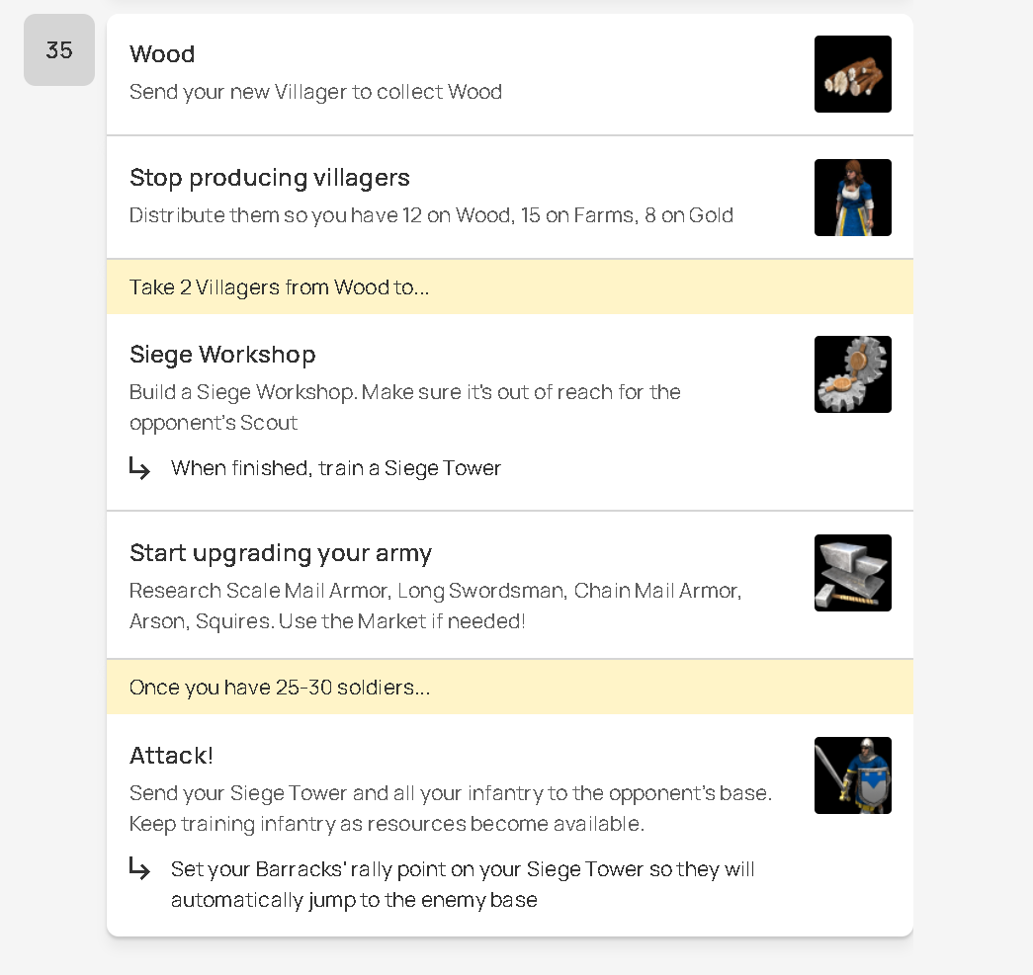Click the Blacksmith anvil icon
The width and height of the screenshot is (1033, 975).
[x=852, y=573]
